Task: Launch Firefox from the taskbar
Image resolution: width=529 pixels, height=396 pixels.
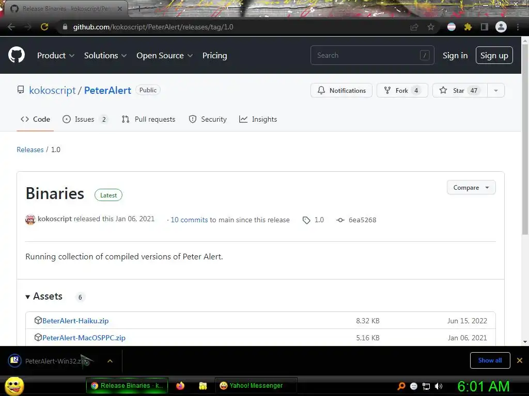Action: tap(180, 386)
